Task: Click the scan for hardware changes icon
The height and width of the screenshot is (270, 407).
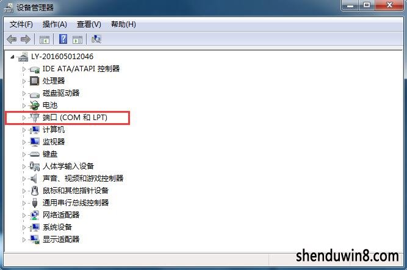Action: [96, 39]
